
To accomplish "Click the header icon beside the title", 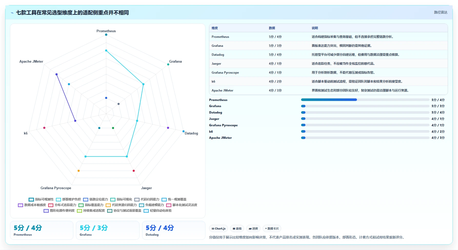I will point(12,13).
